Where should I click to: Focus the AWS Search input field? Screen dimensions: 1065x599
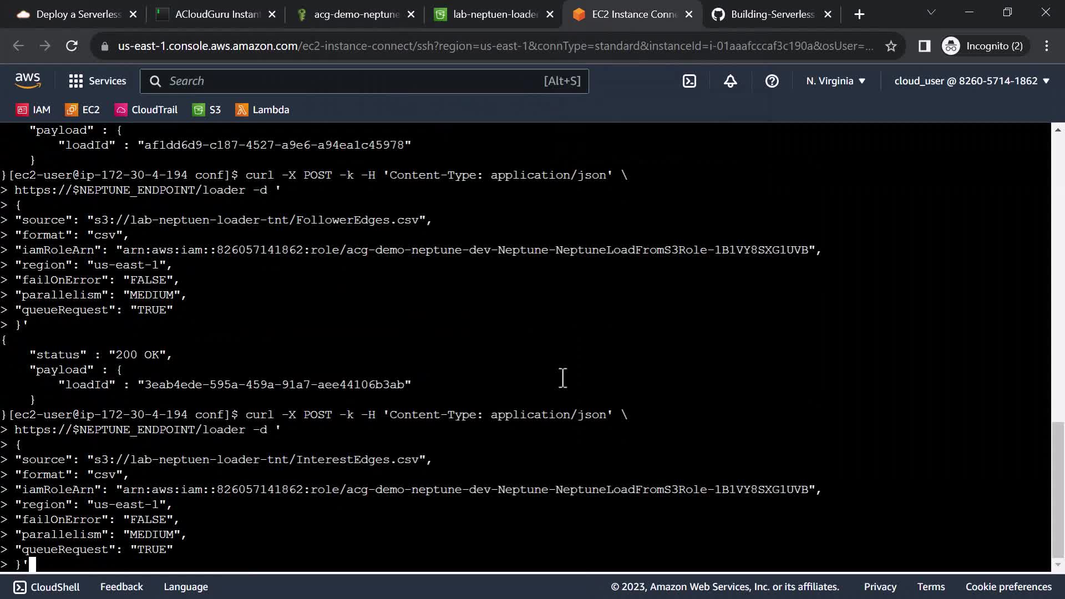[355, 81]
